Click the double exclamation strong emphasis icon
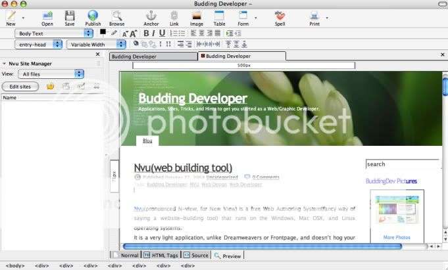Image resolution: width=448 pixels, height=270 pixels. point(168,44)
